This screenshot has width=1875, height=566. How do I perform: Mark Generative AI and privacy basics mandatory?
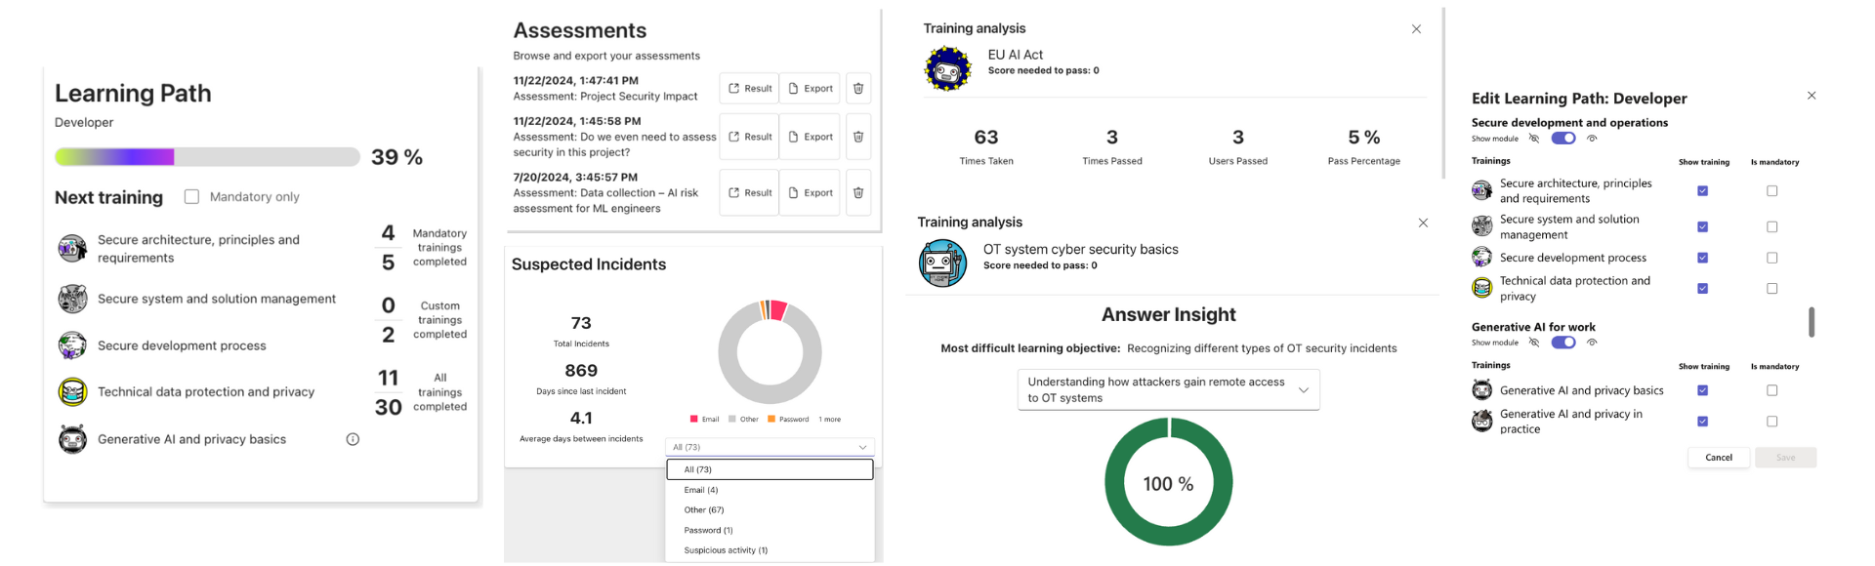[1772, 390]
